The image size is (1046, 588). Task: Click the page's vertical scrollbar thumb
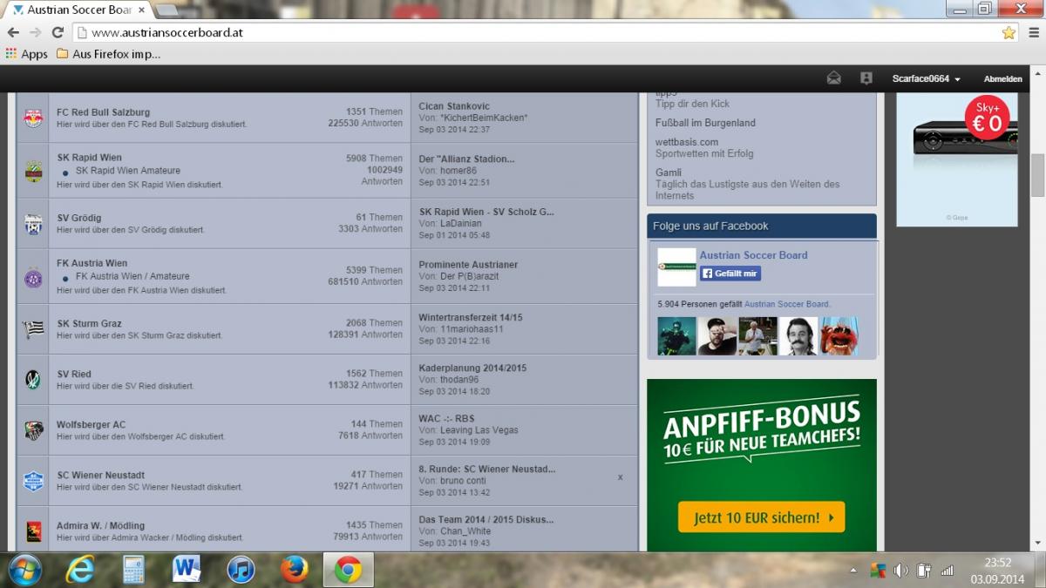(1037, 176)
